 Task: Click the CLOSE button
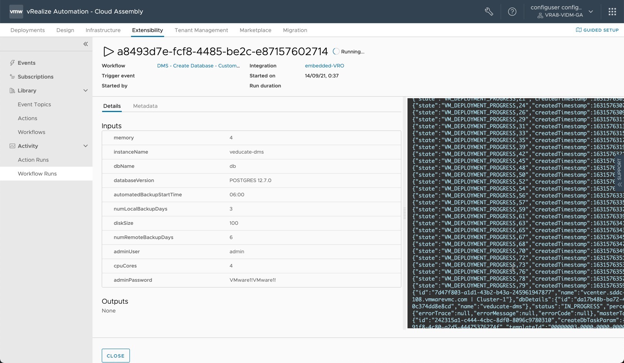pyautogui.click(x=116, y=355)
